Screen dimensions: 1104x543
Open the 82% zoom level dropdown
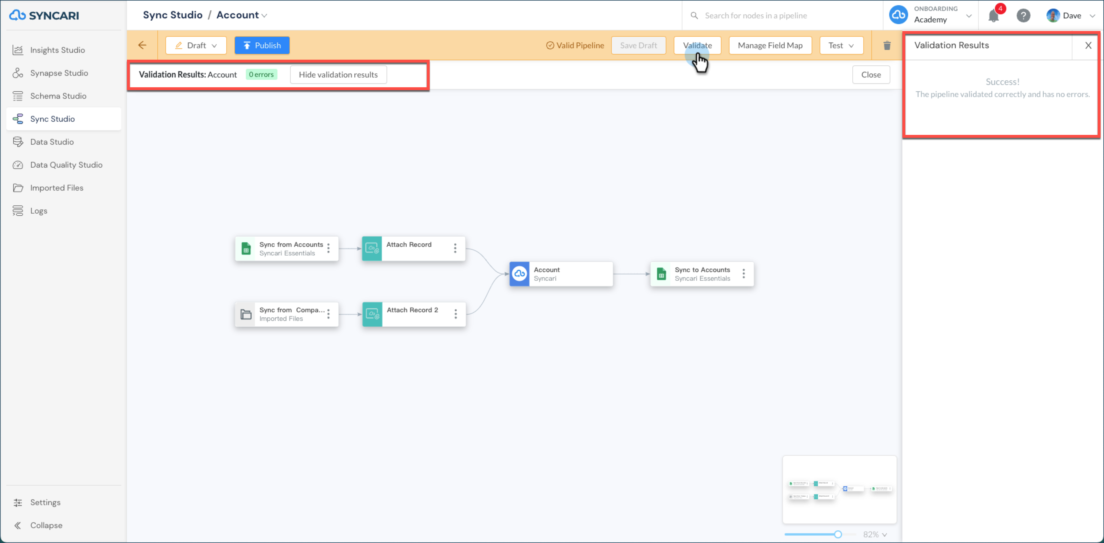pos(875,534)
